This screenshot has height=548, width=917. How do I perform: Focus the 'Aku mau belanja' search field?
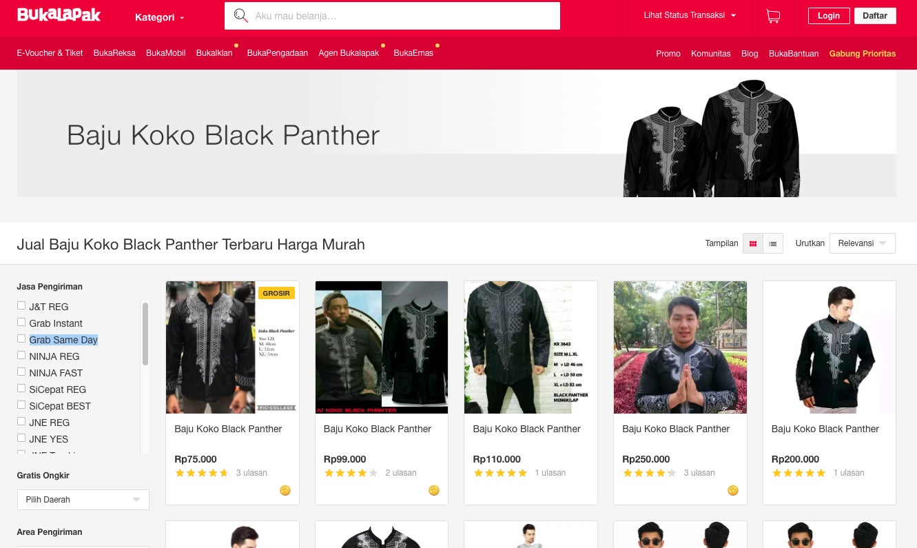tap(392, 16)
